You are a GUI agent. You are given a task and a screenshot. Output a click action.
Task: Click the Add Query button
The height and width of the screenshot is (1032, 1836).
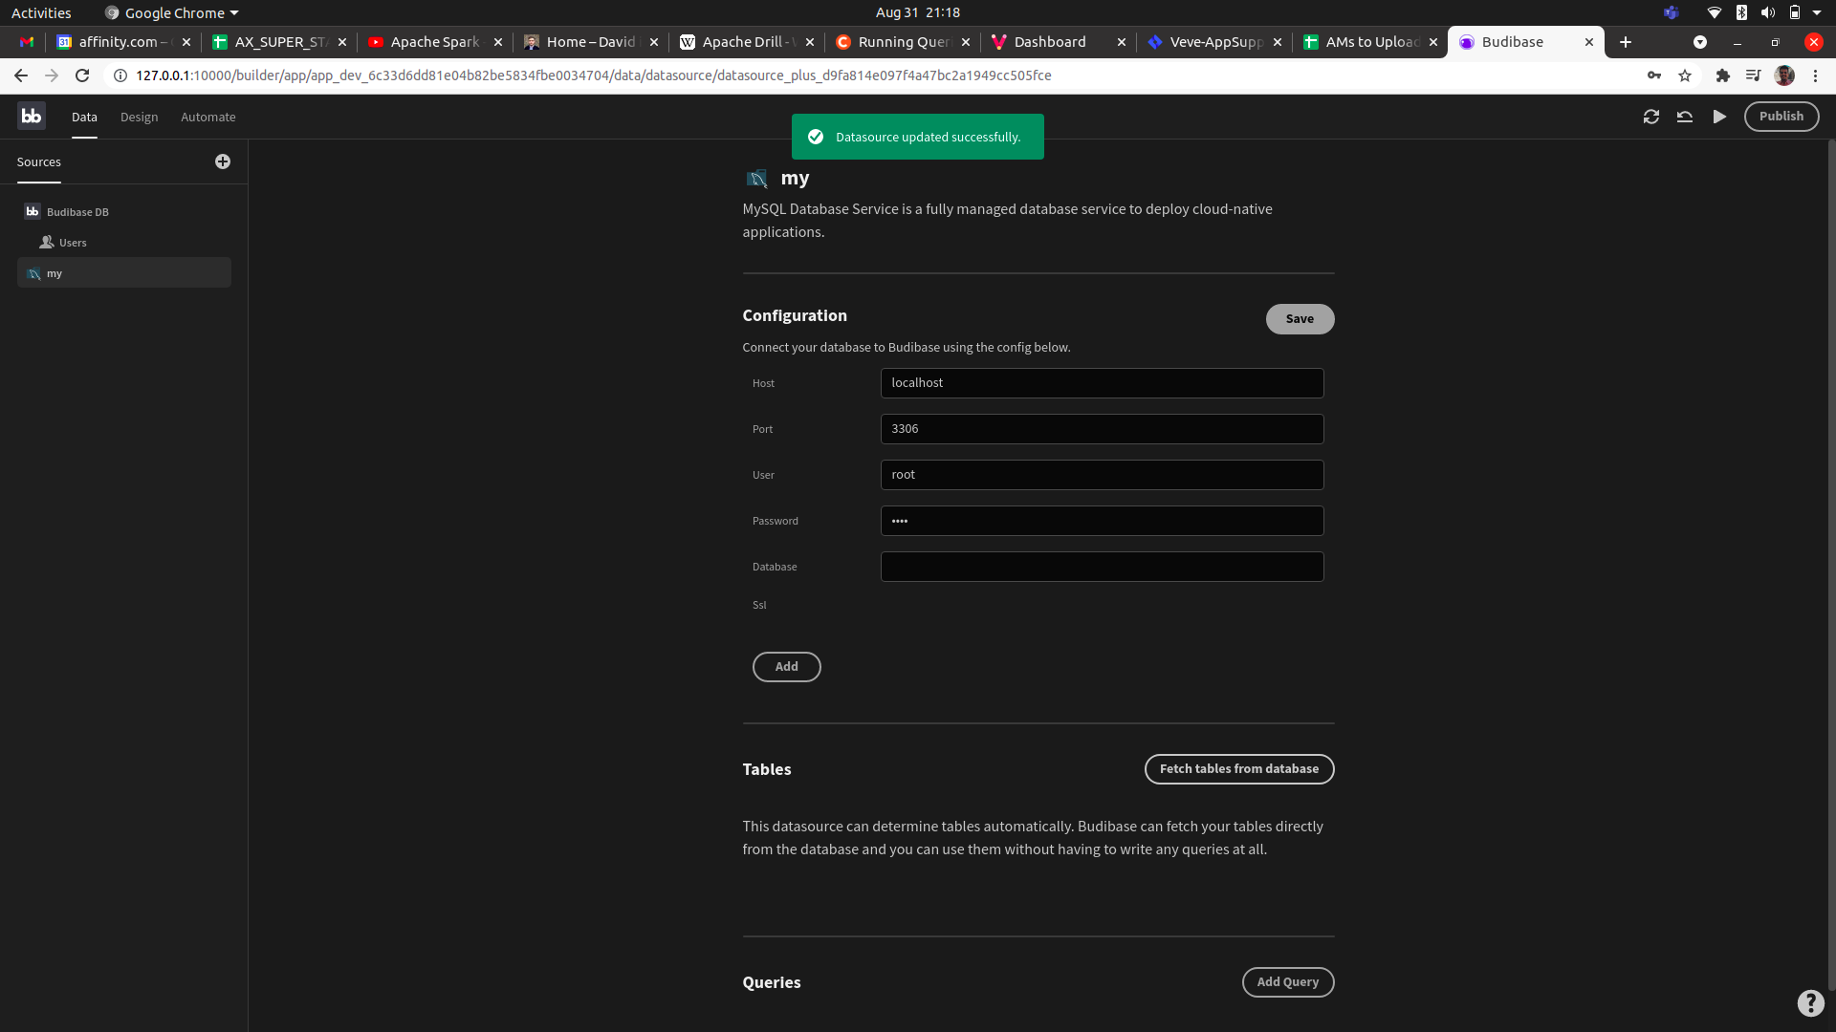(1287, 982)
